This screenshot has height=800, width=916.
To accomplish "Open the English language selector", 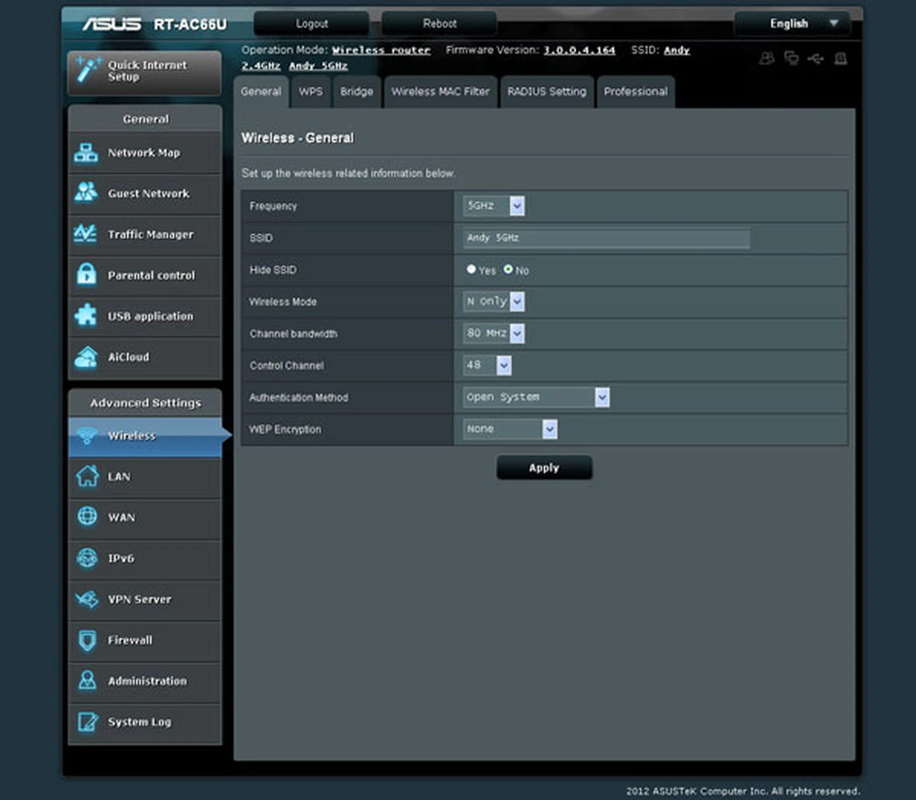I will [x=792, y=23].
